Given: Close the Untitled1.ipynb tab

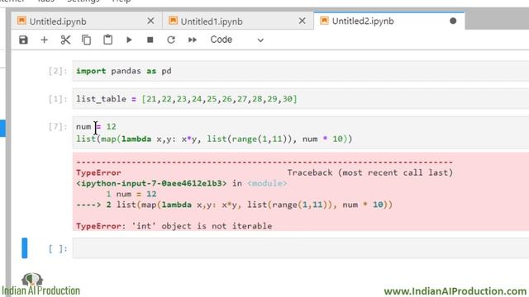Looking at the screenshot, I should (x=303, y=21).
